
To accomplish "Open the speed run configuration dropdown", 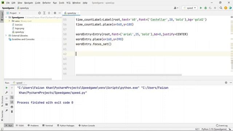I will click(190, 8).
